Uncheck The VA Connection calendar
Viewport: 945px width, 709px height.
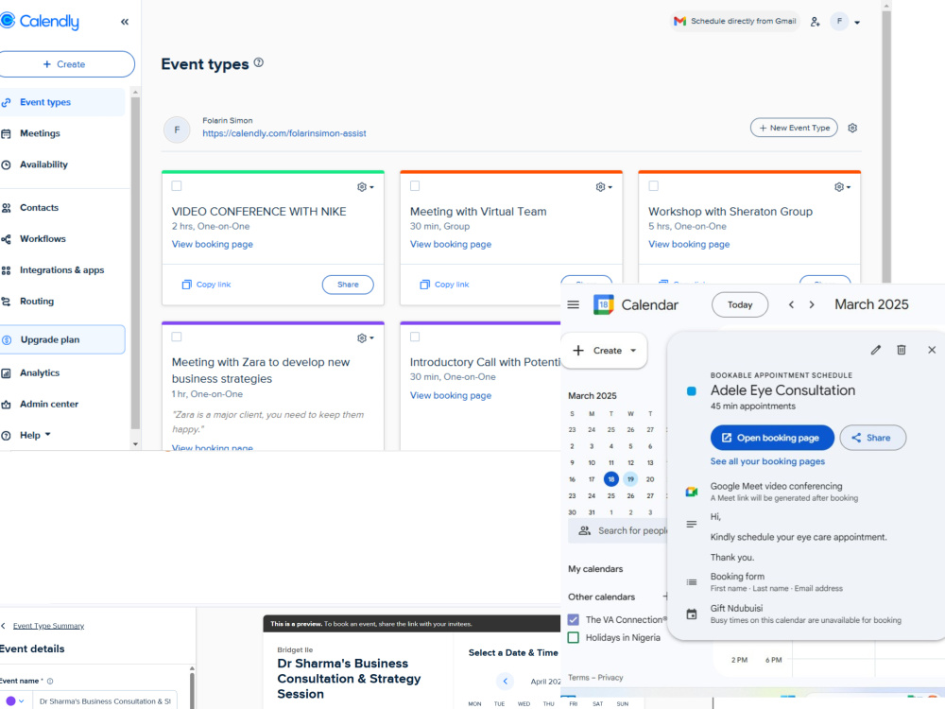(574, 620)
